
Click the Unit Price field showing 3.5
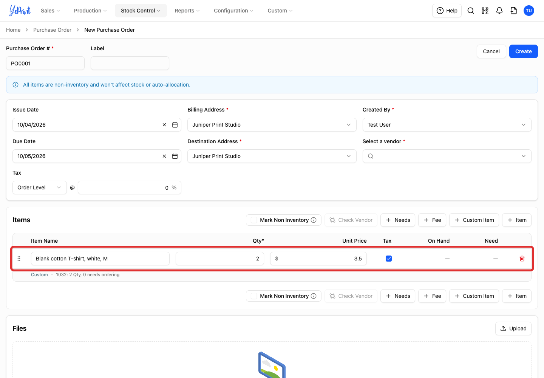click(318, 259)
